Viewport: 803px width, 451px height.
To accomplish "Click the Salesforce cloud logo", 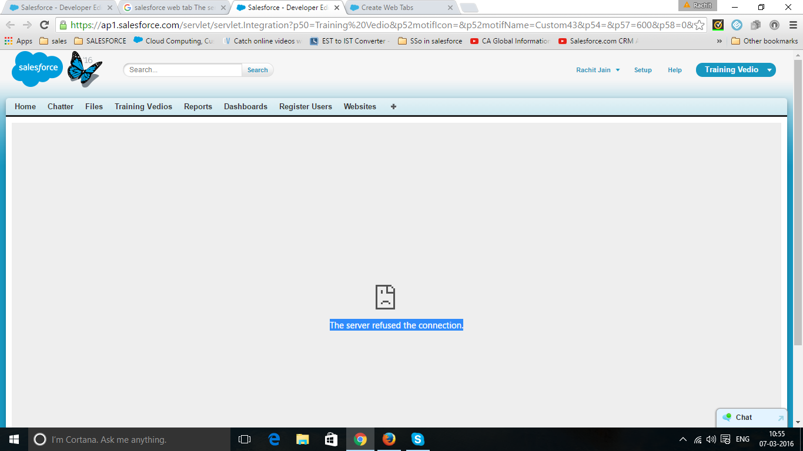I will [36, 69].
